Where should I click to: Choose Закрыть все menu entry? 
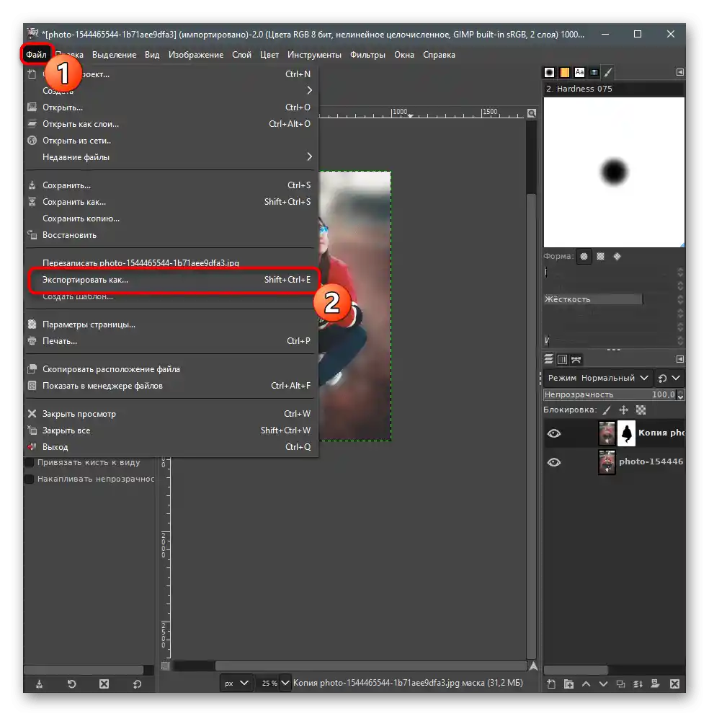tap(172, 430)
